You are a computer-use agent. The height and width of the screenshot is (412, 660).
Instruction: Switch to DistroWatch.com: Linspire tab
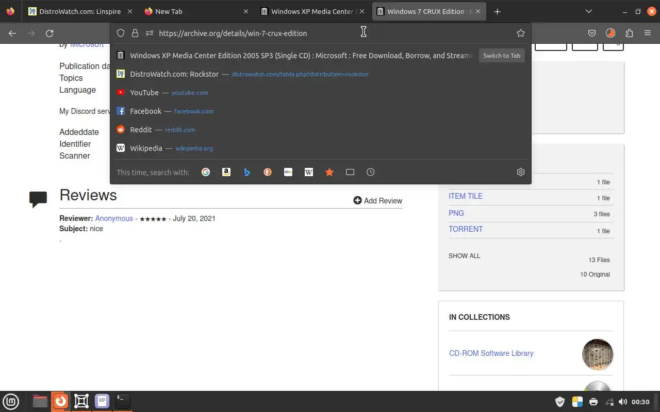coord(80,11)
